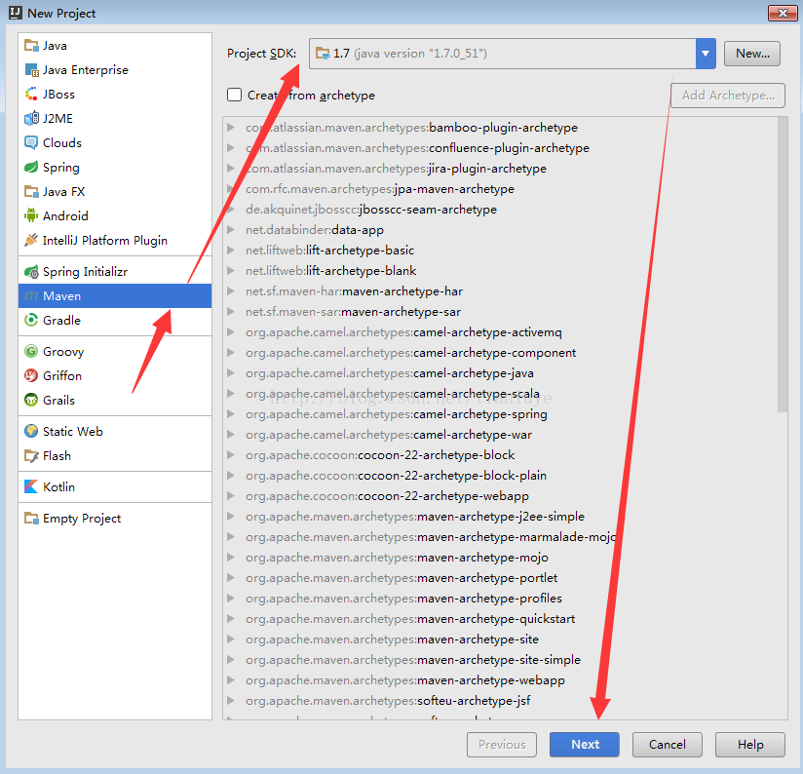
Task: Select Spring Initializr label
Action: coord(85,272)
